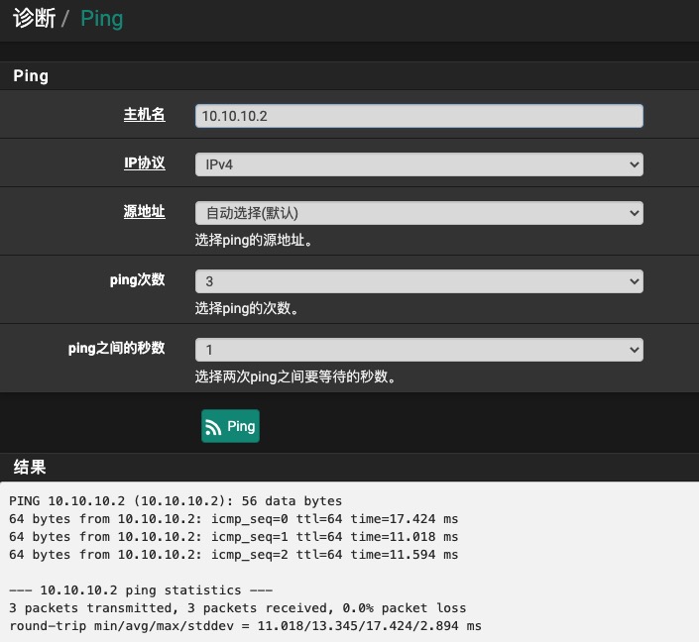Image resolution: width=699 pixels, height=642 pixels.
Task: Go to 诊断 in the breadcrumb
Action: [34, 19]
